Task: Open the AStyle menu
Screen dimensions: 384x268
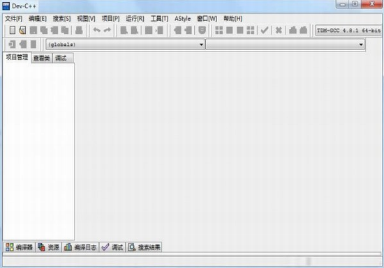Action: (182, 19)
